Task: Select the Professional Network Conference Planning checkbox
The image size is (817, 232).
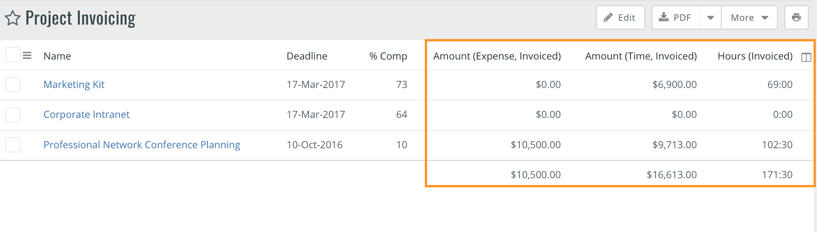Action: [13, 145]
